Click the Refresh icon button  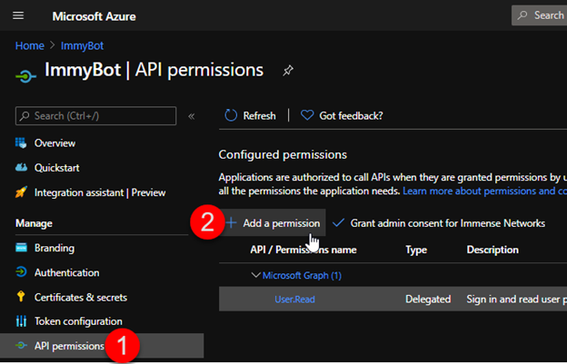[x=231, y=115]
